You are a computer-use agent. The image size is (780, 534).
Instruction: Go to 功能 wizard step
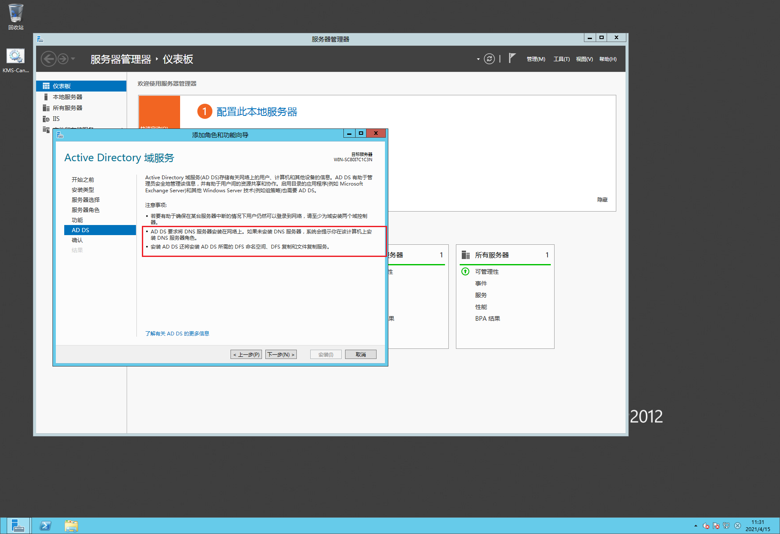(77, 220)
